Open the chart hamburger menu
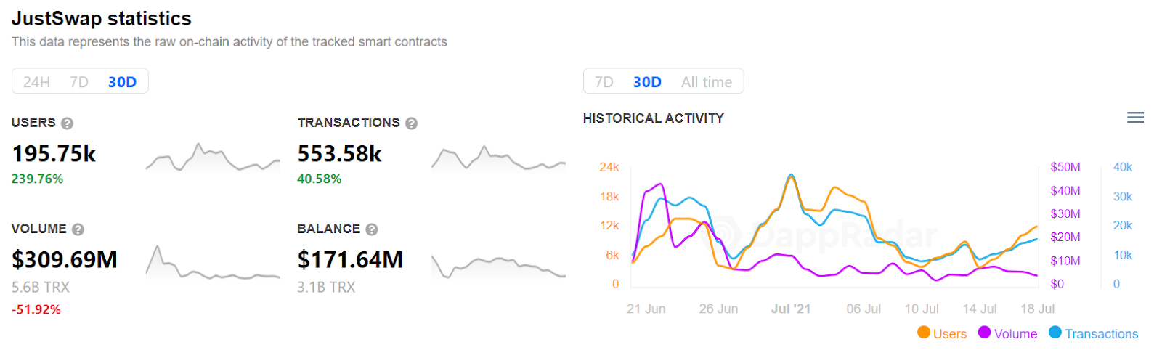Screen dimensions: 1162x358 click(x=1135, y=118)
